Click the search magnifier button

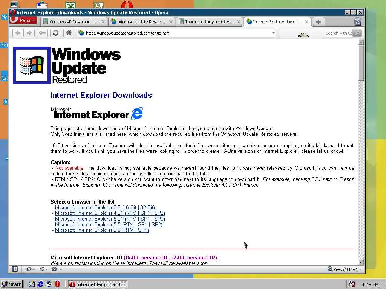click(357, 33)
